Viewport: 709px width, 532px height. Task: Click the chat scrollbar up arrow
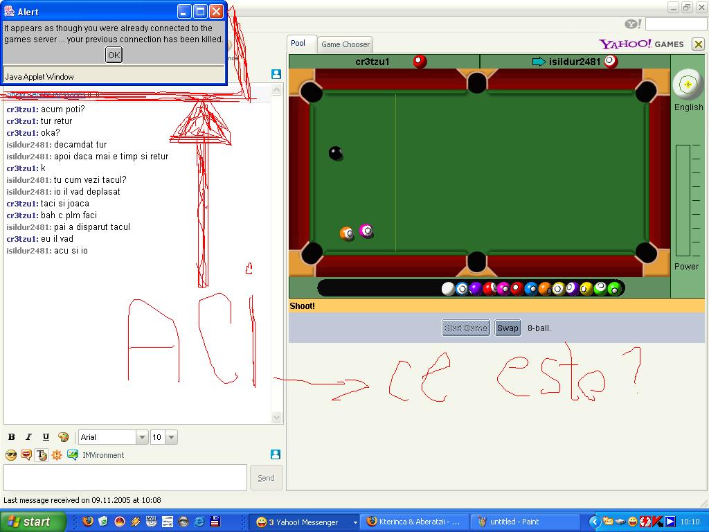tap(277, 90)
